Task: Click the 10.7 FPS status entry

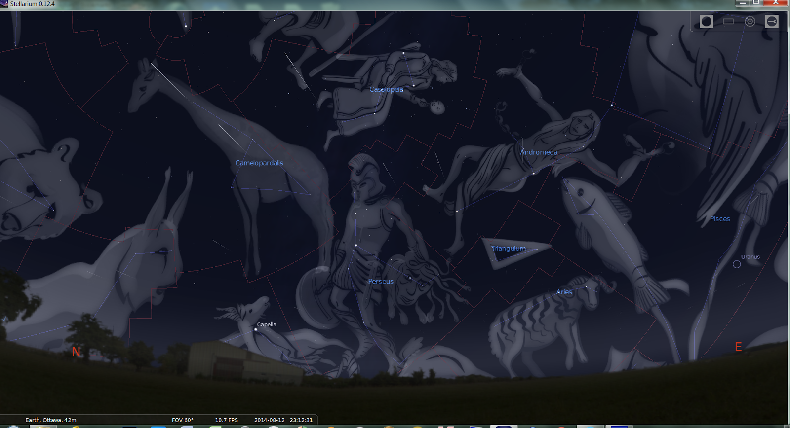Action: point(226,420)
